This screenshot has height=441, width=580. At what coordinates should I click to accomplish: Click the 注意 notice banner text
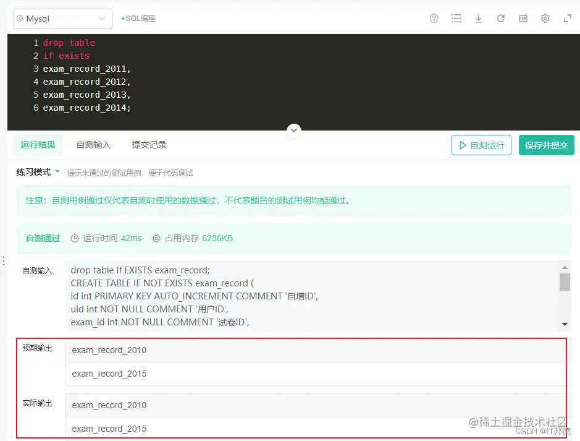click(x=188, y=200)
